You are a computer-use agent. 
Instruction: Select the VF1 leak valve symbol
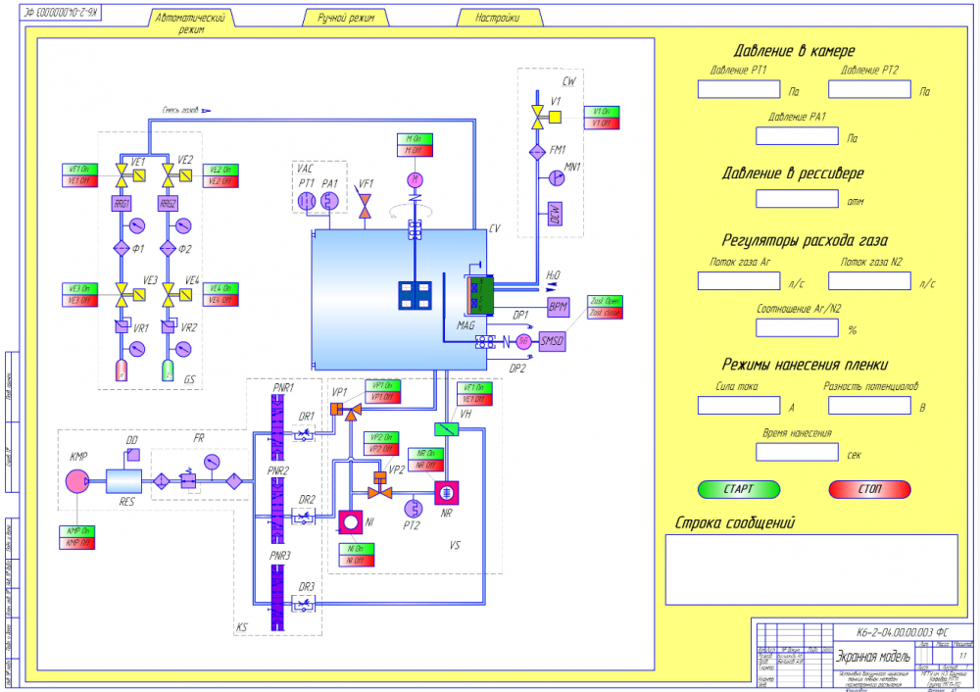[365, 206]
